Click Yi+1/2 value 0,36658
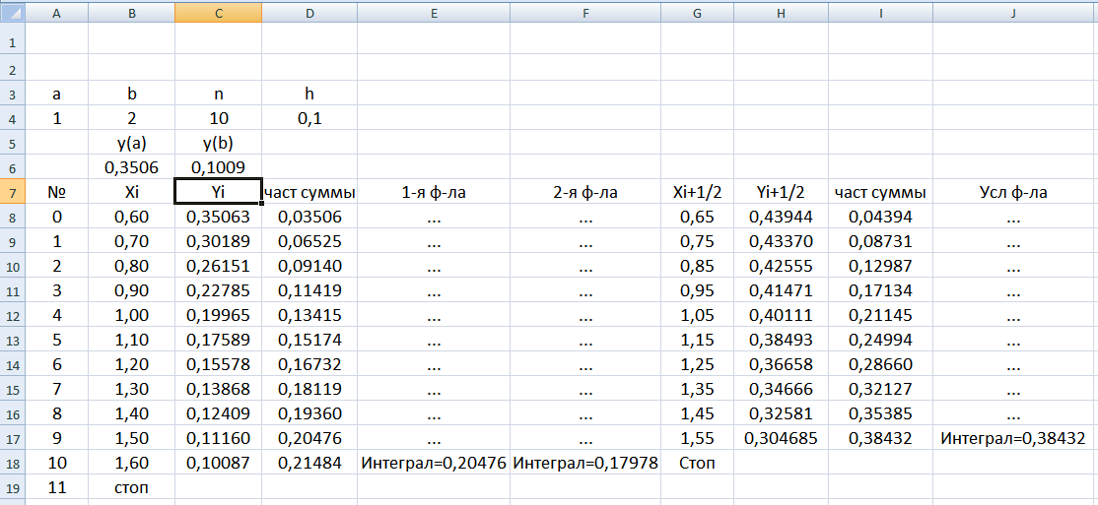 click(781, 364)
